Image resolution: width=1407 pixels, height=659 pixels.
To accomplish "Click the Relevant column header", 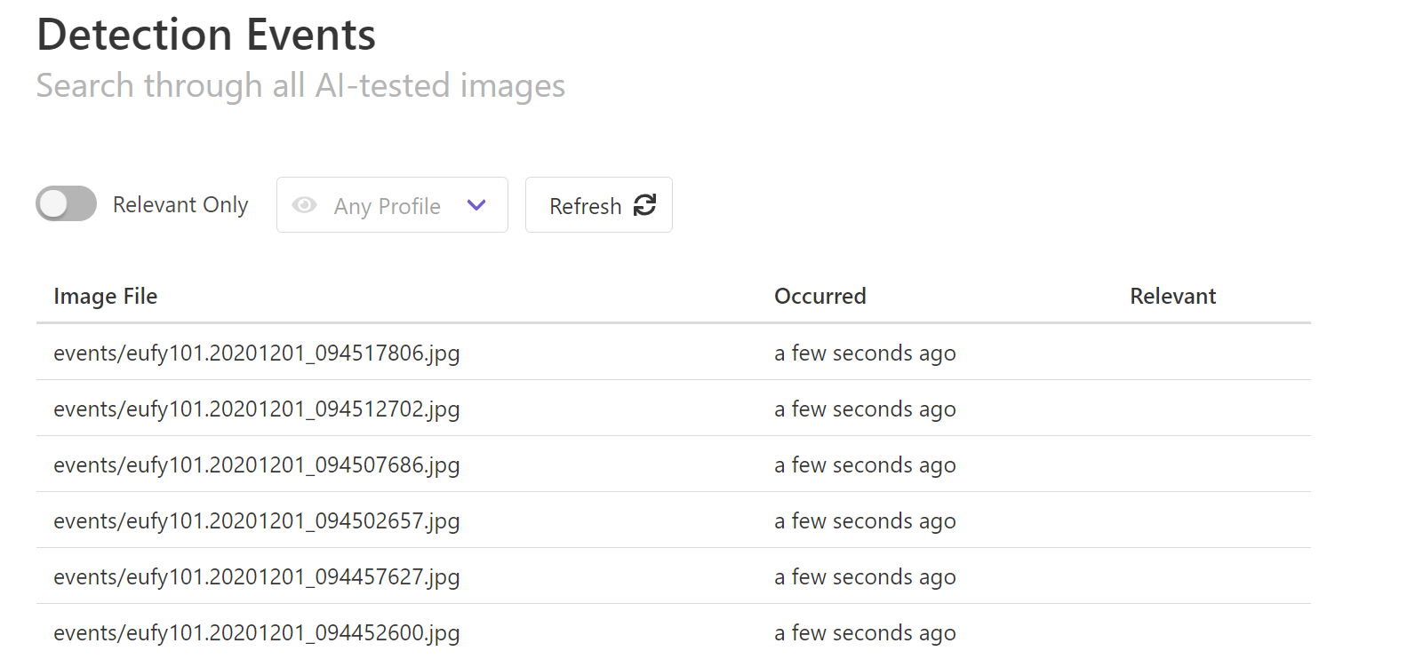I will [x=1172, y=296].
